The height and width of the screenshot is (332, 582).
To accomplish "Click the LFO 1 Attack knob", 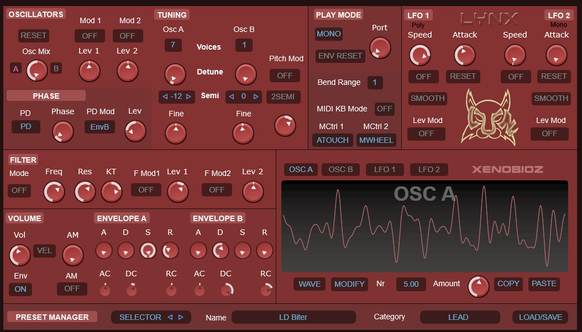I will click(465, 55).
